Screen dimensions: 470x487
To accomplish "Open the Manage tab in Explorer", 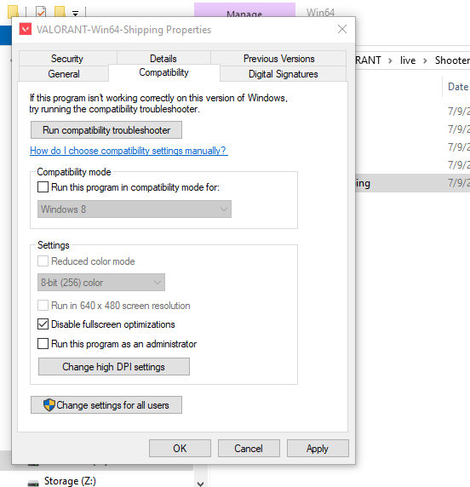I will pyautogui.click(x=244, y=10).
